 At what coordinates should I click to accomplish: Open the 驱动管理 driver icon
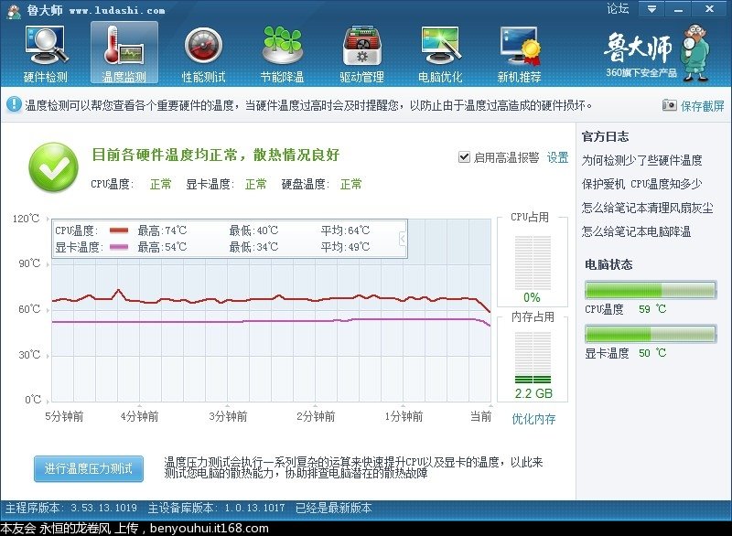click(x=361, y=53)
